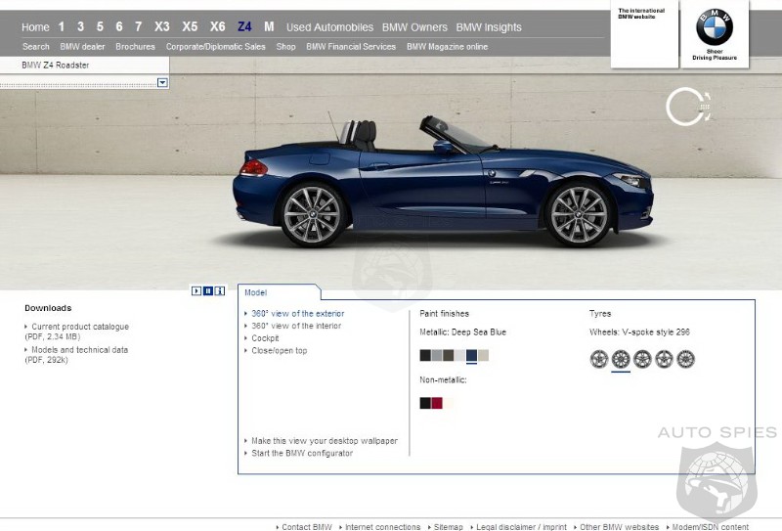Open the X3 menu item
The width and height of the screenshot is (782, 531).
pos(162,26)
